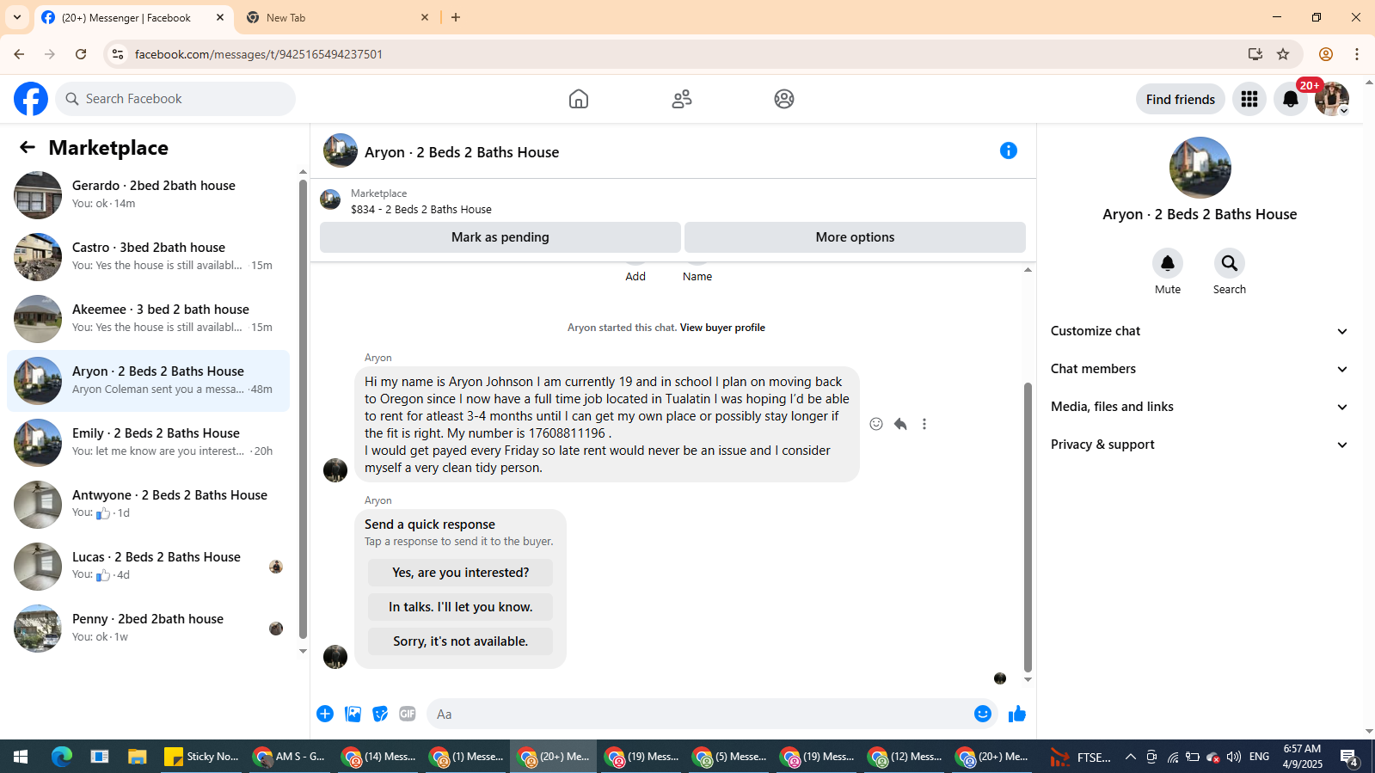
Task: Launch Microsoft Edge from the taskbar
Action: click(62, 757)
